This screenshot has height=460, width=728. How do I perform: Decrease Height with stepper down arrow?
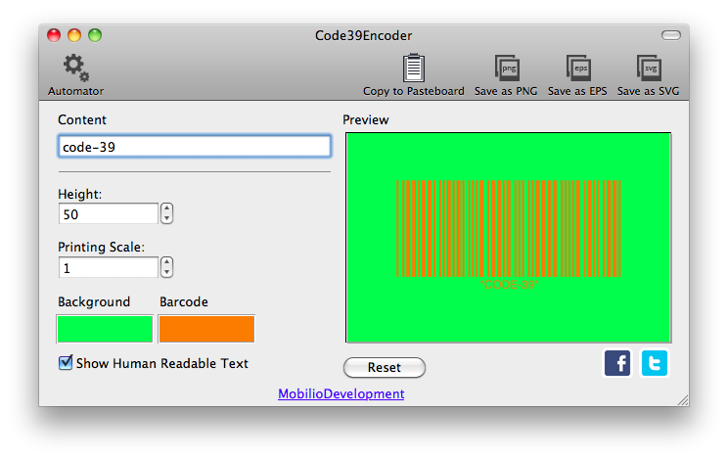coord(166,218)
